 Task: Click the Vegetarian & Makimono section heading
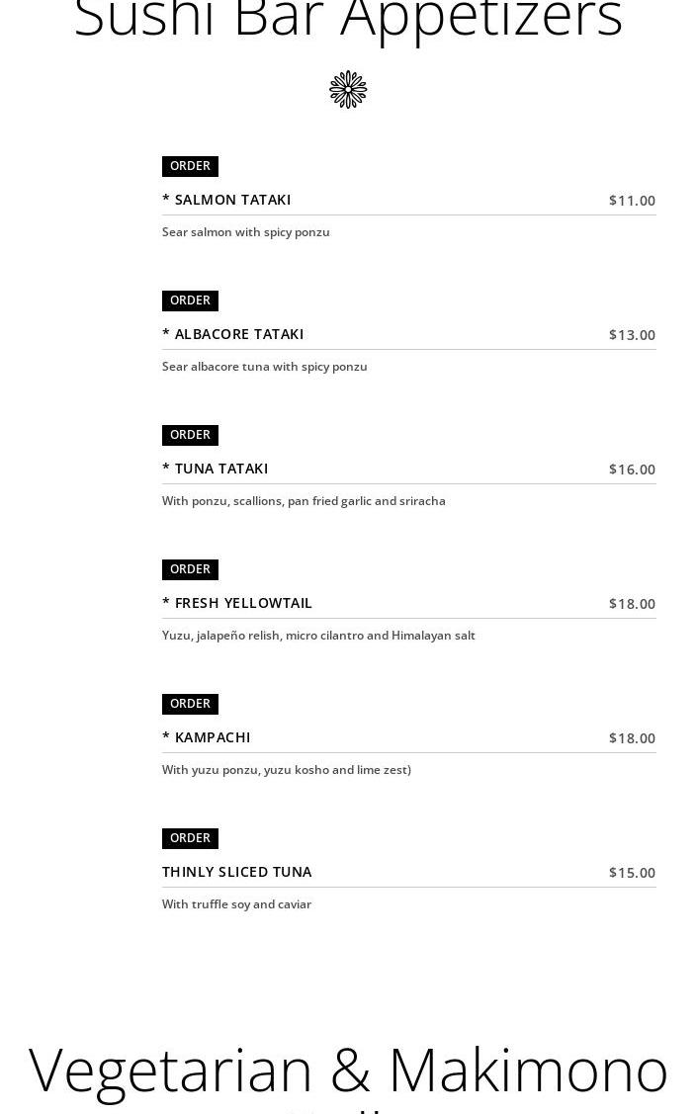coord(348,1070)
